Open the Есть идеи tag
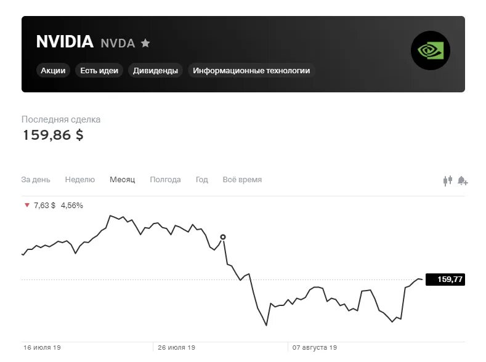Screen dimensions: 486x362 coord(99,71)
